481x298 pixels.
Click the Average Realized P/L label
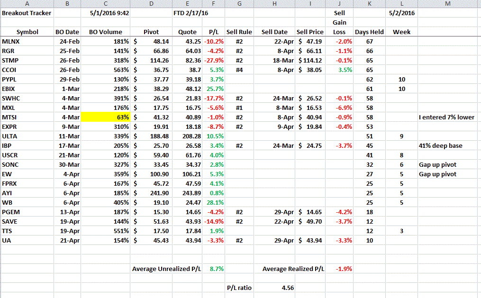[293, 269]
